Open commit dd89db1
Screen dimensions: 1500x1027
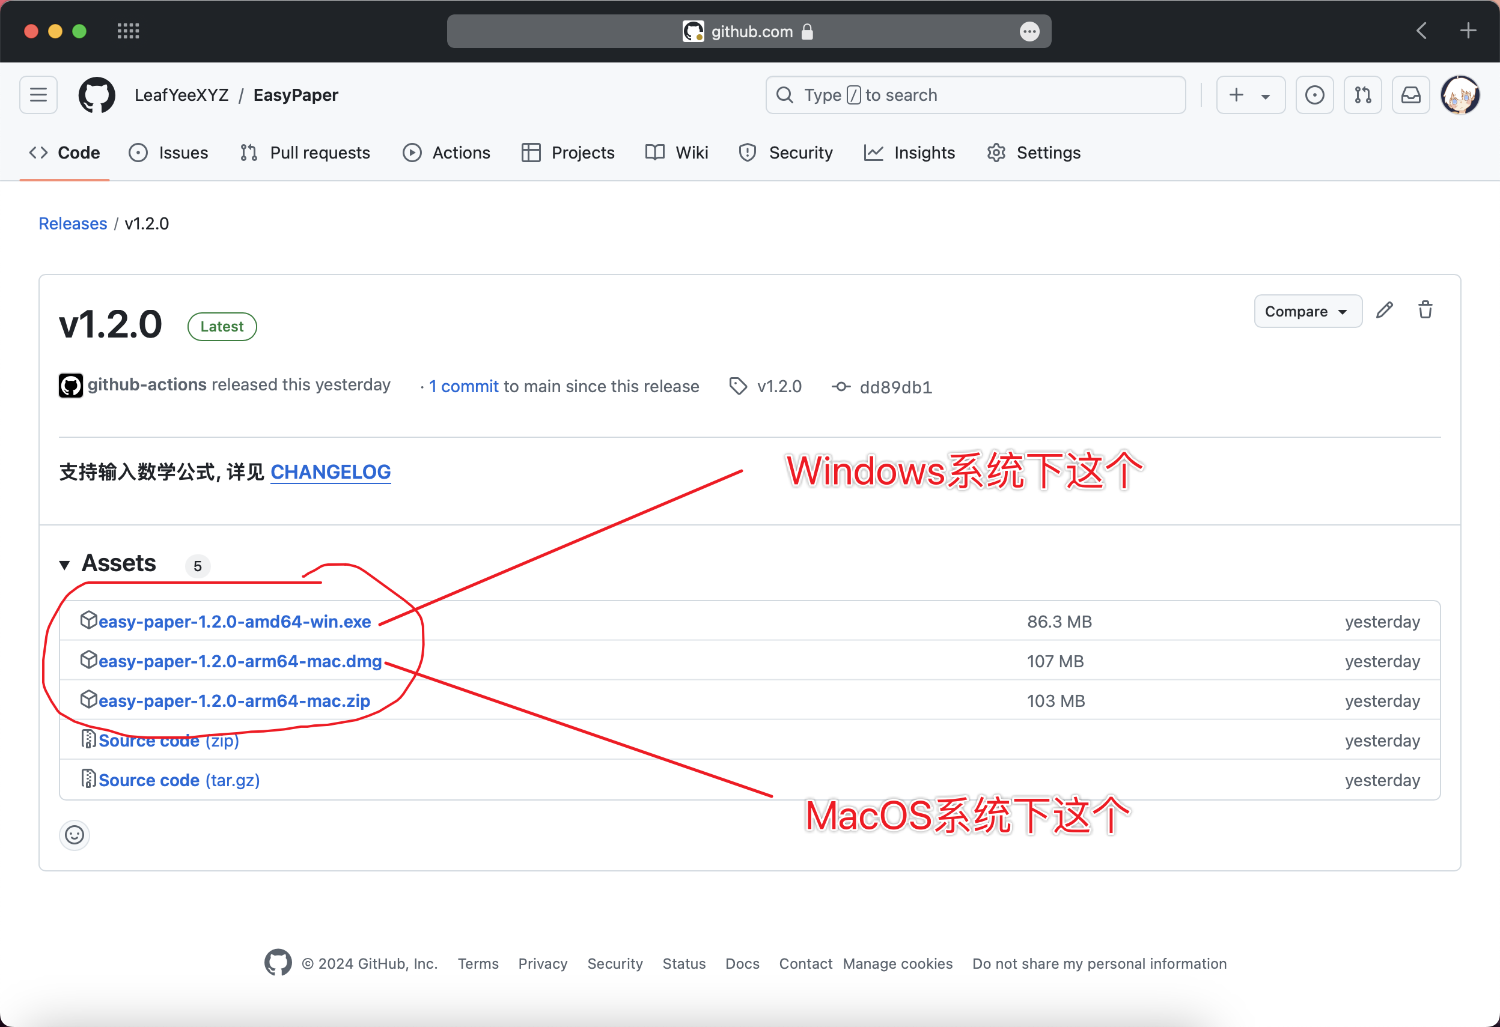click(895, 387)
